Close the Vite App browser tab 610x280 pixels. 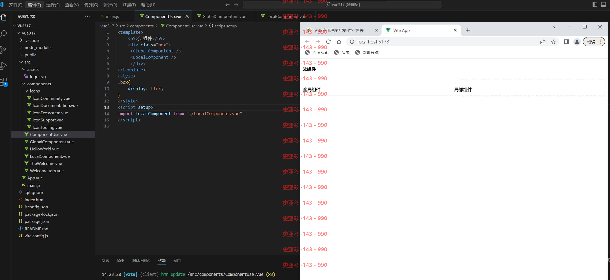coord(455,30)
